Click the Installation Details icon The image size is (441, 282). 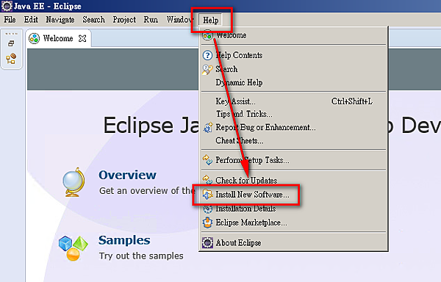click(207, 209)
